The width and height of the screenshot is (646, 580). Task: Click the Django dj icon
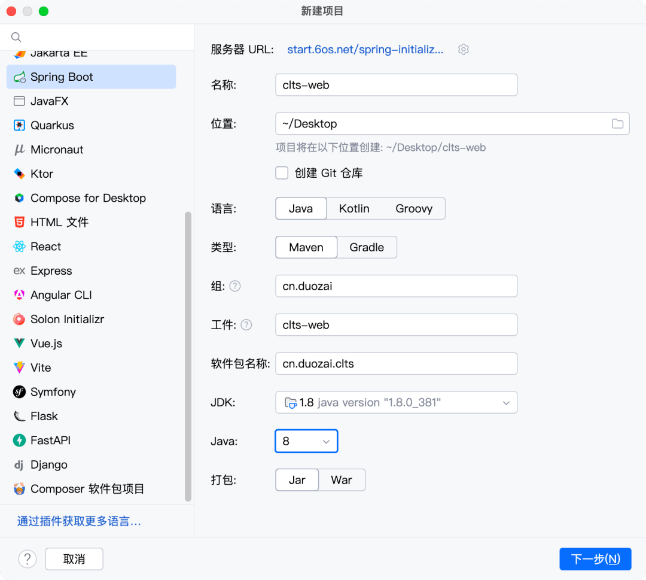pos(19,465)
